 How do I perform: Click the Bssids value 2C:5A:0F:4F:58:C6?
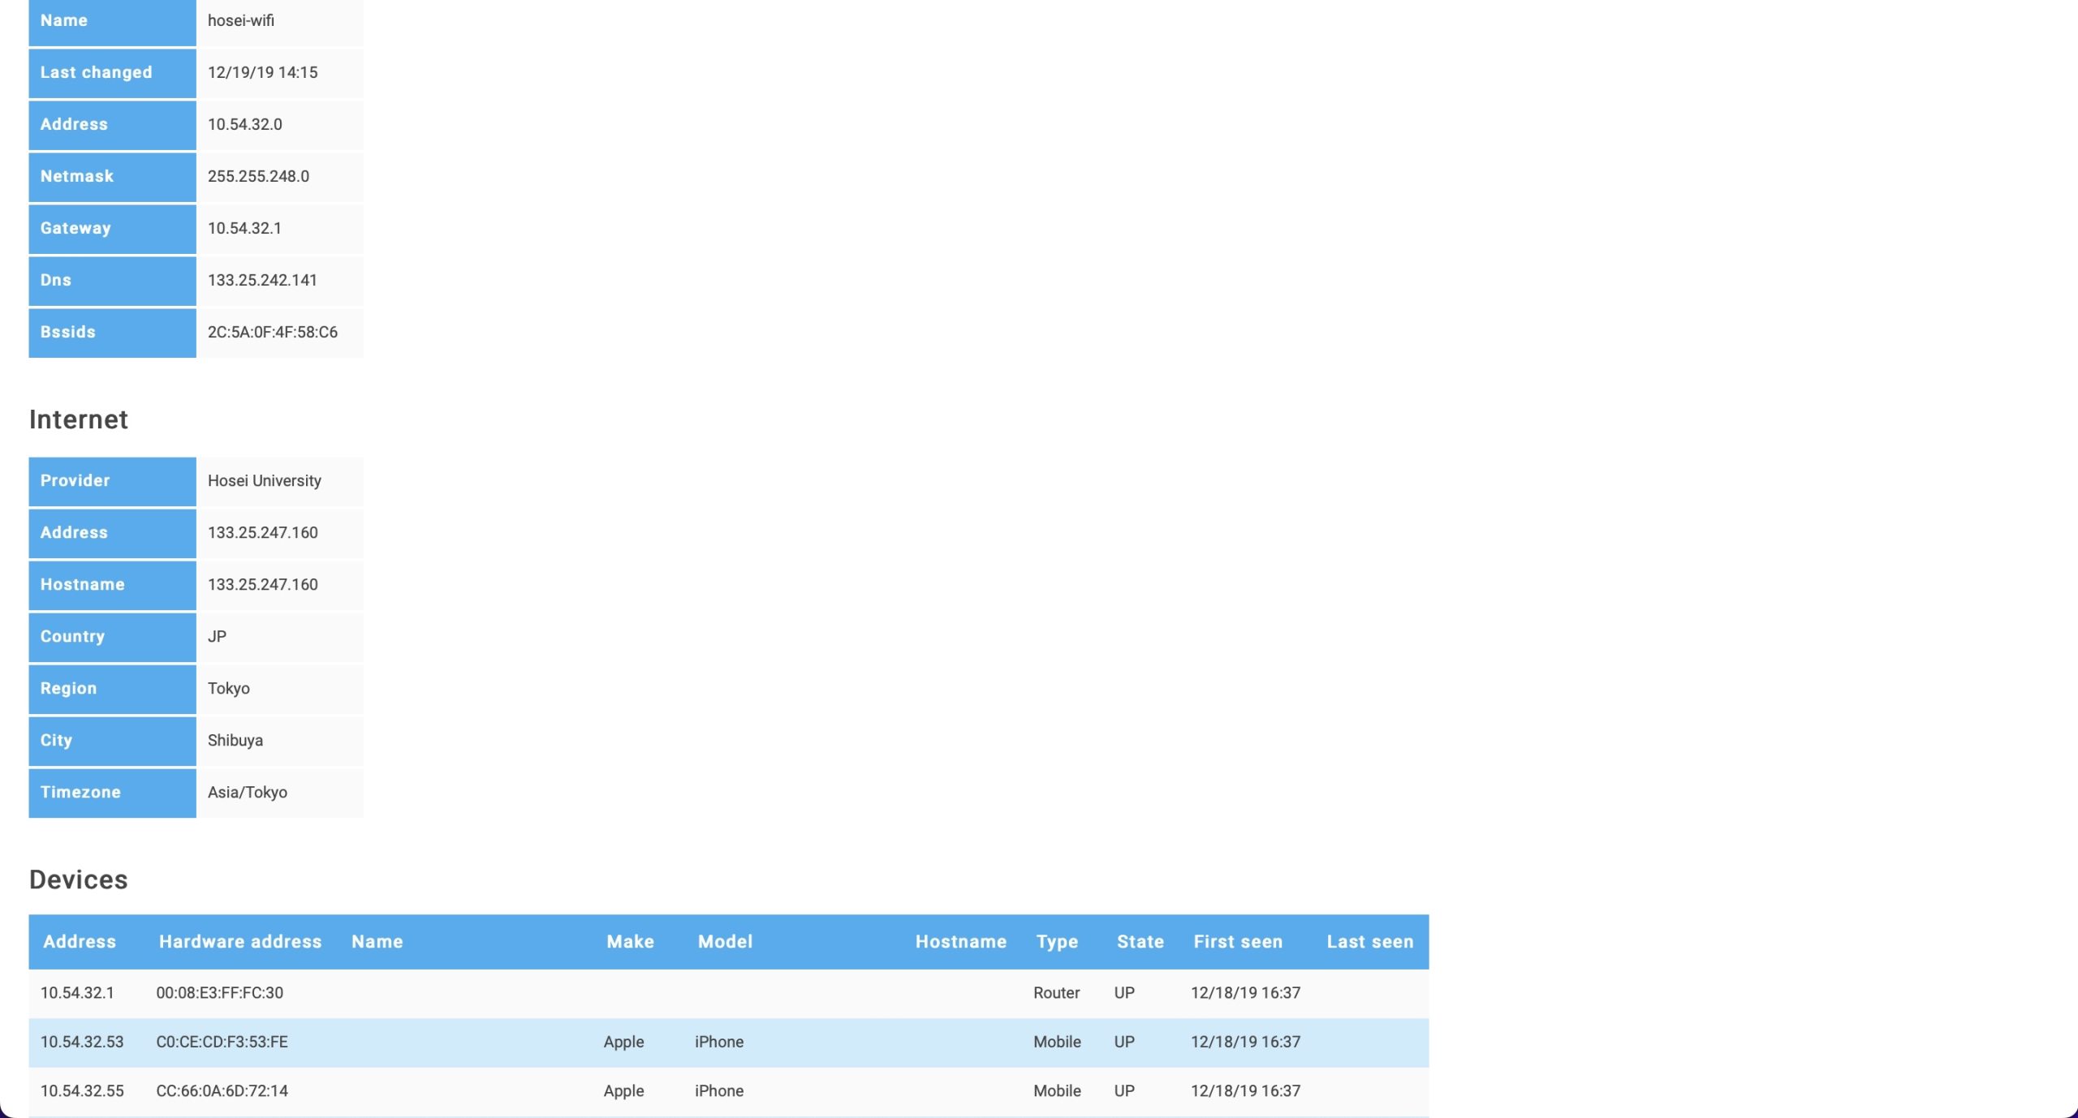click(x=273, y=332)
